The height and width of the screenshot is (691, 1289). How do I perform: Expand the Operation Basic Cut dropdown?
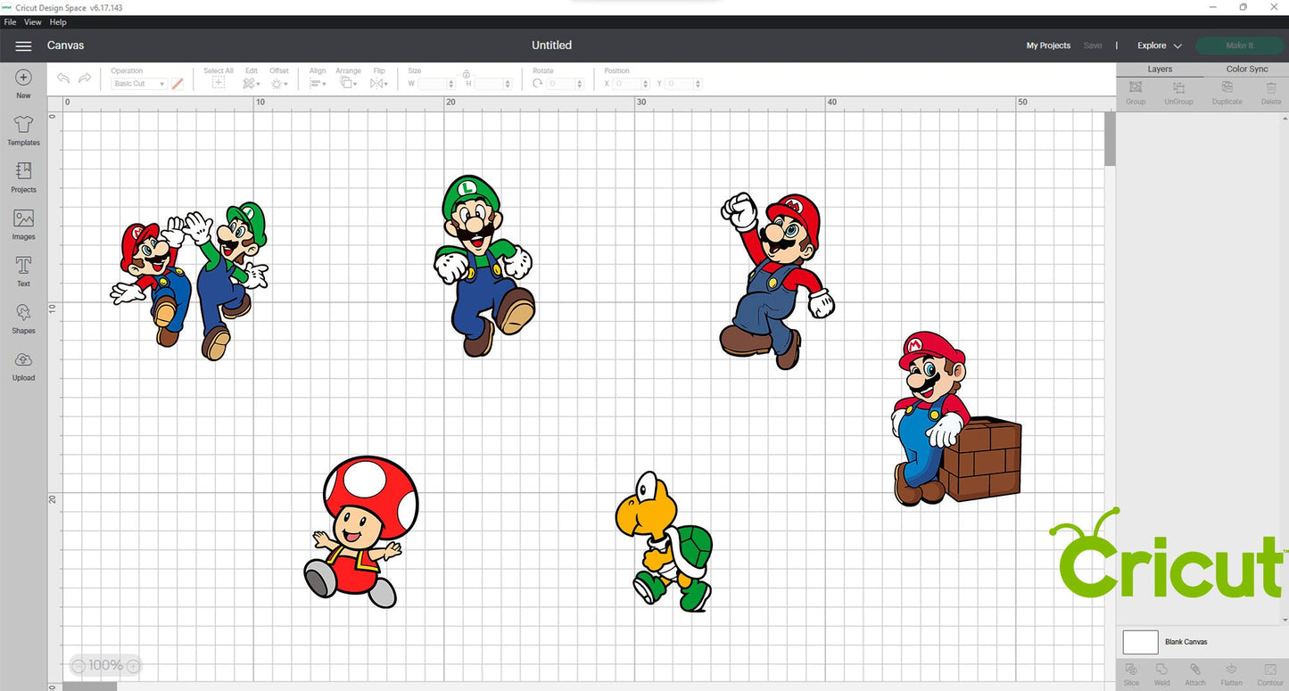[x=139, y=84]
